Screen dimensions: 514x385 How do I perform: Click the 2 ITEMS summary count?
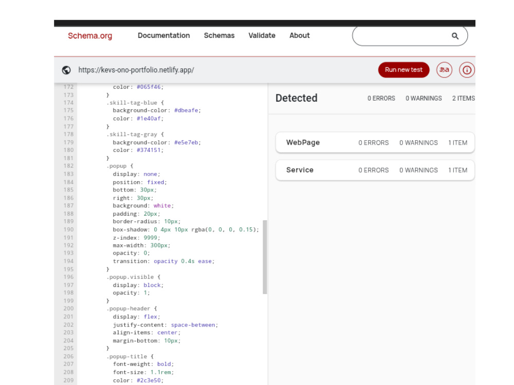coord(463,98)
